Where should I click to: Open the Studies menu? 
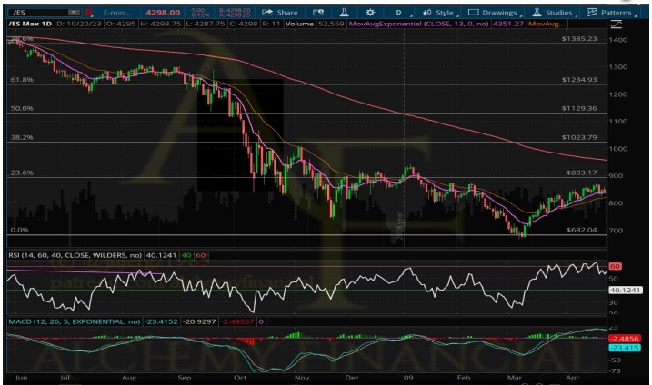(555, 13)
